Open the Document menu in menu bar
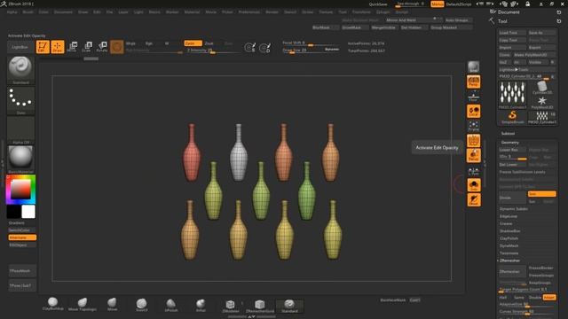This screenshot has height=319, width=568. tap(63, 12)
